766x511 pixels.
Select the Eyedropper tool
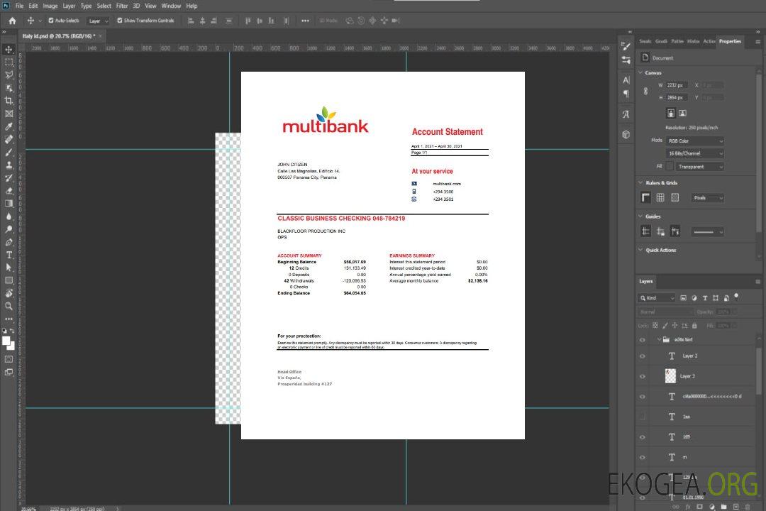(9, 126)
